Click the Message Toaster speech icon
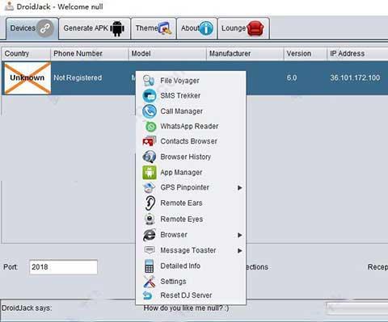The height and width of the screenshot is (322, 388). tap(149, 250)
